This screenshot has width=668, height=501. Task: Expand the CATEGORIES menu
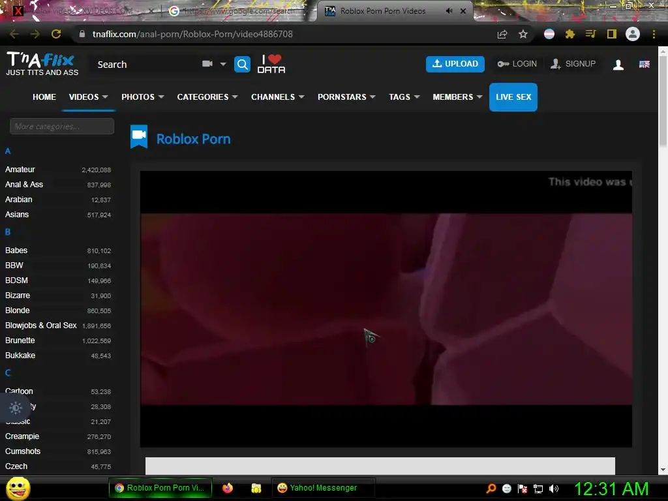click(207, 97)
